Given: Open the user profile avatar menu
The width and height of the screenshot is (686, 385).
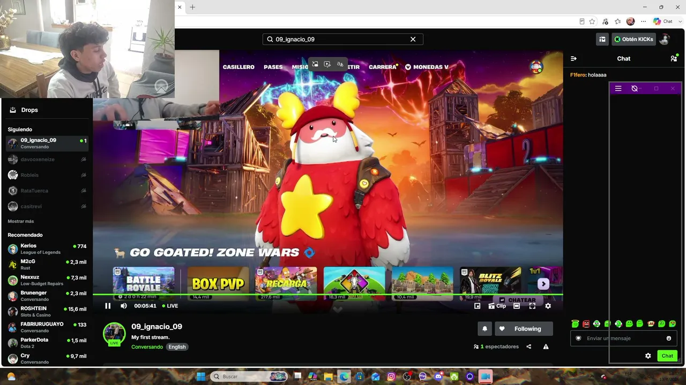Looking at the screenshot, I should click(665, 39).
